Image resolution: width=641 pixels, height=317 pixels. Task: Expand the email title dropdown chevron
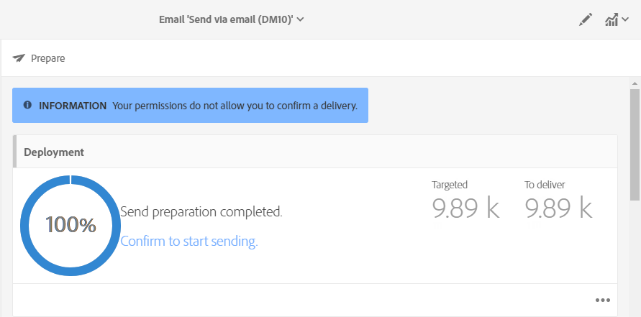[301, 19]
